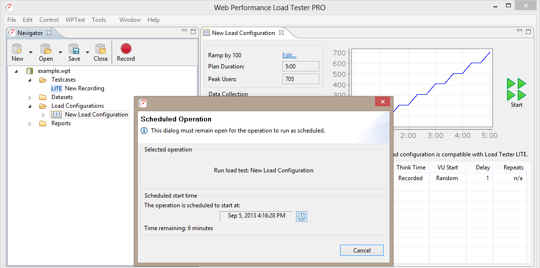This screenshot has width=540, height=268.
Task: Collapse the example.wpt tree node
Action: click(x=16, y=71)
